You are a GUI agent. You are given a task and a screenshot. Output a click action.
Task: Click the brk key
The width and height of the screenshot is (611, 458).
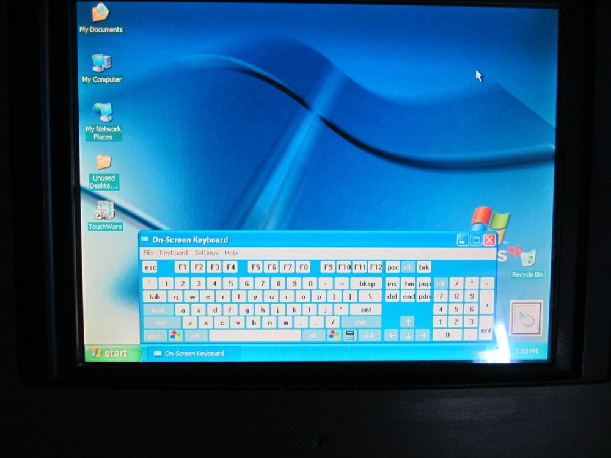[x=424, y=267]
